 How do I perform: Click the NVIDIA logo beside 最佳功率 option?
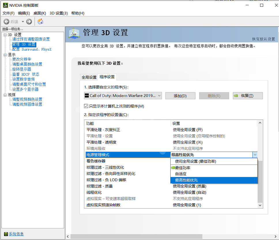(x=173, y=168)
